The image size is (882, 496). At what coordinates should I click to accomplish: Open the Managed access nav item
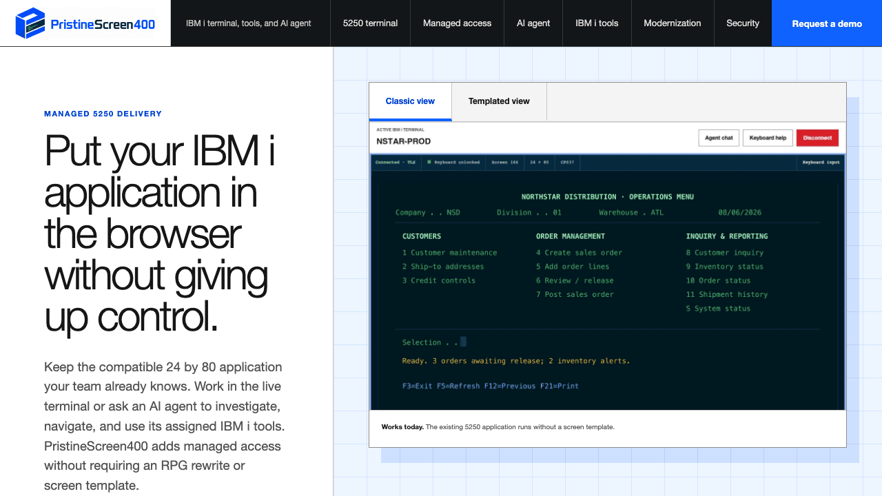[x=458, y=23]
